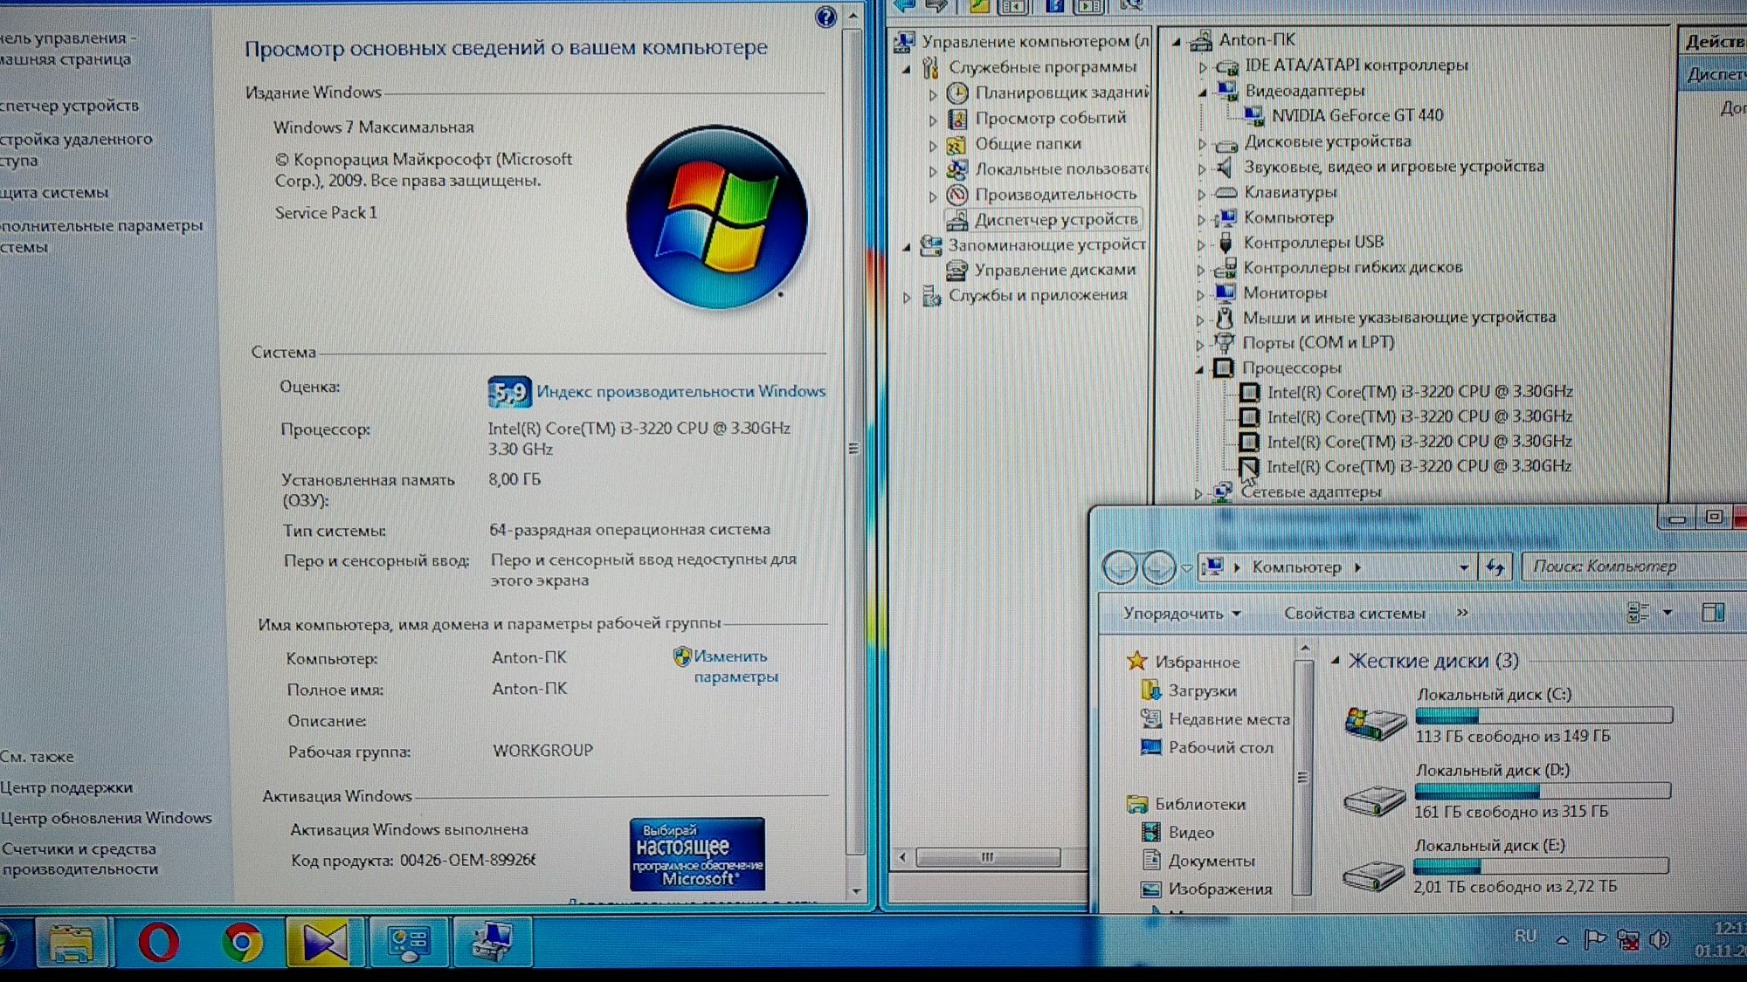Image resolution: width=1747 pixels, height=982 pixels.
Task: Select Диспетчер устройств in console tree
Action: pyautogui.click(x=1055, y=219)
